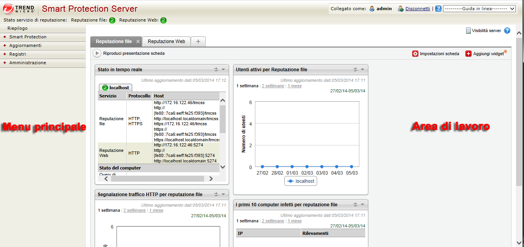The height and width of the screenshot is (247, 524).
Task: Refresh the Stato in tempo reale widget
Action: click(x=216, y=70)
